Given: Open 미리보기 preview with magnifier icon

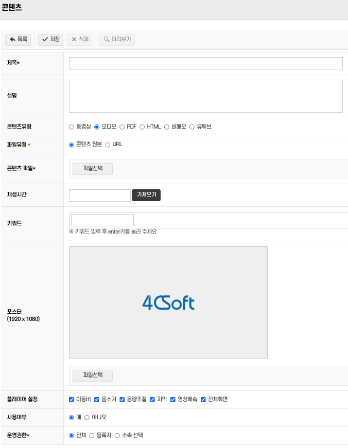Looking at the screenshot, I should tap(117, 40).
